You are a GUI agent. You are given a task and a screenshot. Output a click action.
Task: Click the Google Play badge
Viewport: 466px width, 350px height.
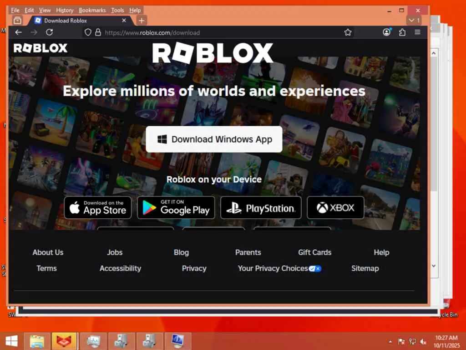(x=176, y=207)
